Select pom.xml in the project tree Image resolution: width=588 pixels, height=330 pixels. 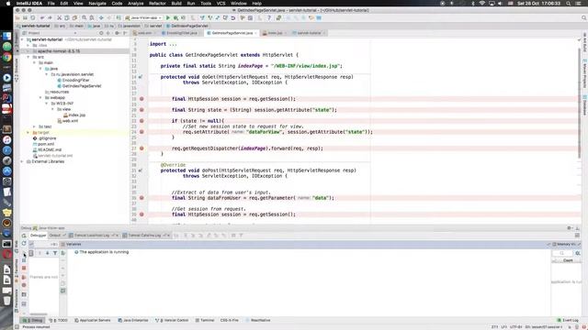point(46,144)
